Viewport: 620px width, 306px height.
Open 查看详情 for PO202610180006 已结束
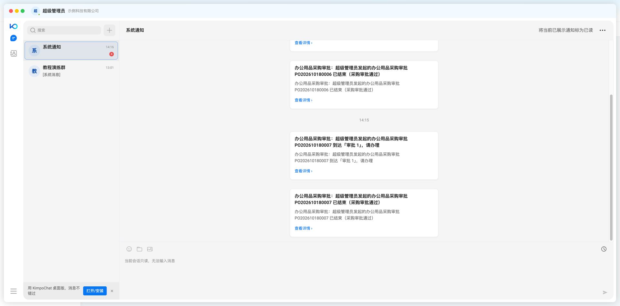[303, 100]
